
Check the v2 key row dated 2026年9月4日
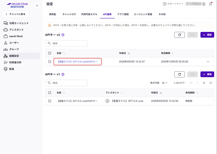pyautogui.click(x=50, y=62)
